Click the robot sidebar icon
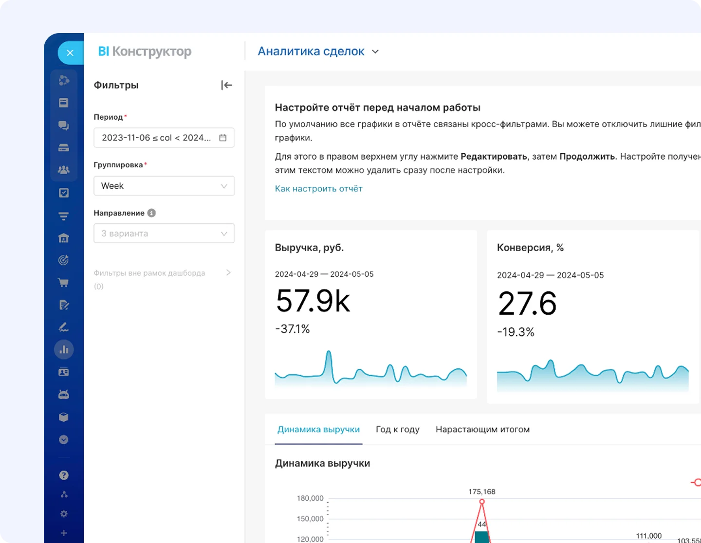 click(x=64, y=394)
